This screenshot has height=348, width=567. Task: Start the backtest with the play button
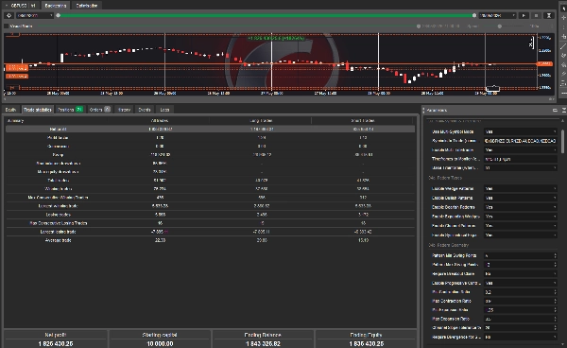[x=524, y=15]
